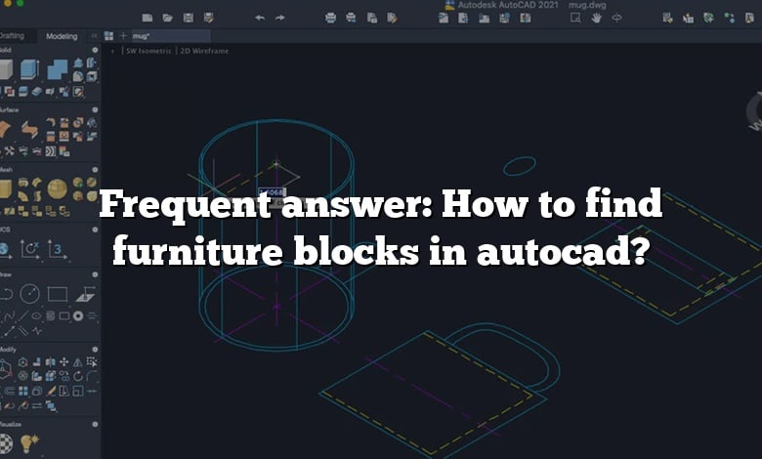Image resolution: width=762 pixels, height=459 pixels.
Task: Click the dimension value input on cylinder
Action: [x=272, y=192]
